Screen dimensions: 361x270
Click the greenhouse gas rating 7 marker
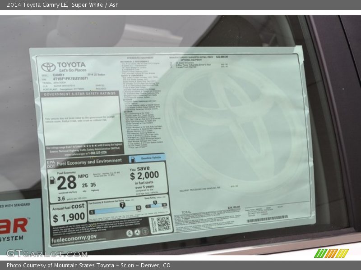(122, 205)
